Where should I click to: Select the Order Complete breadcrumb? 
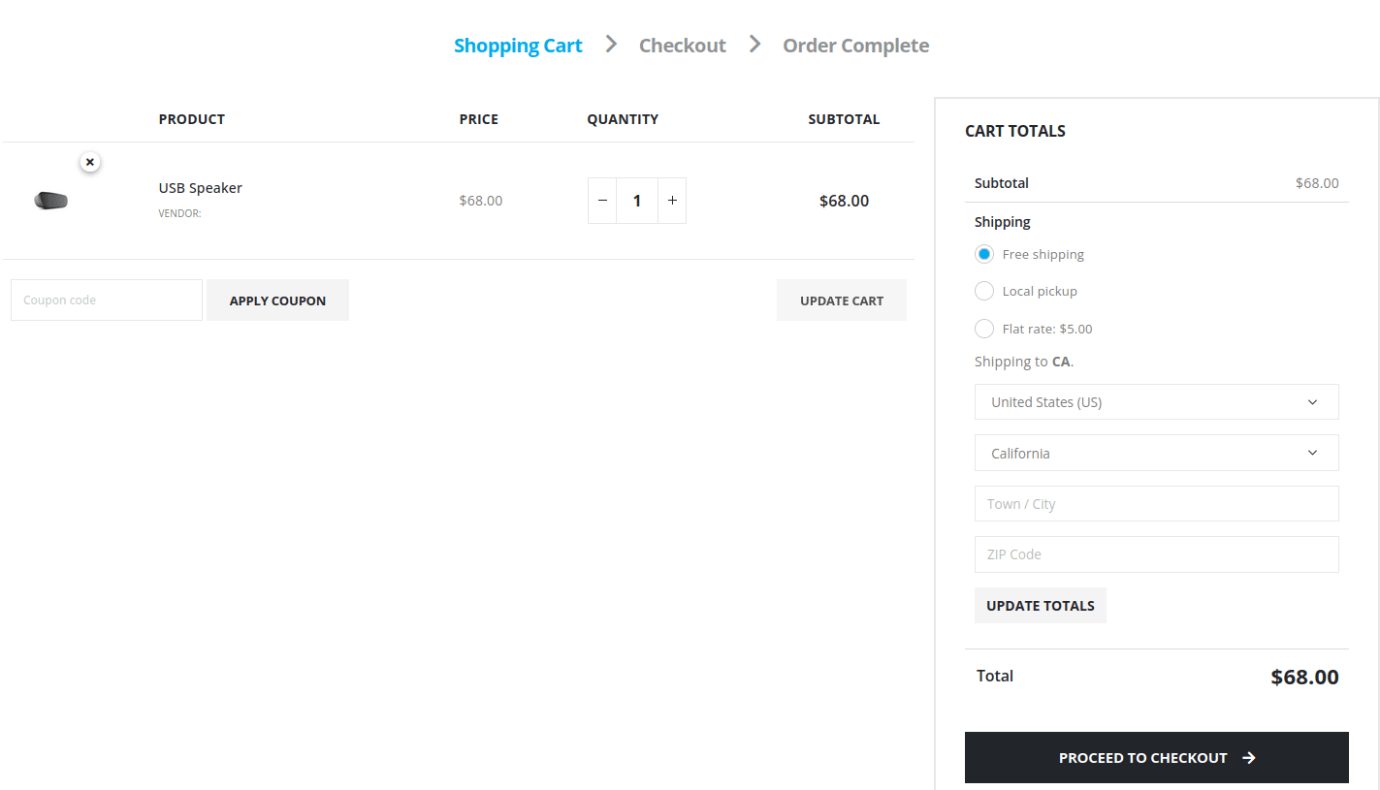(854, 45)
